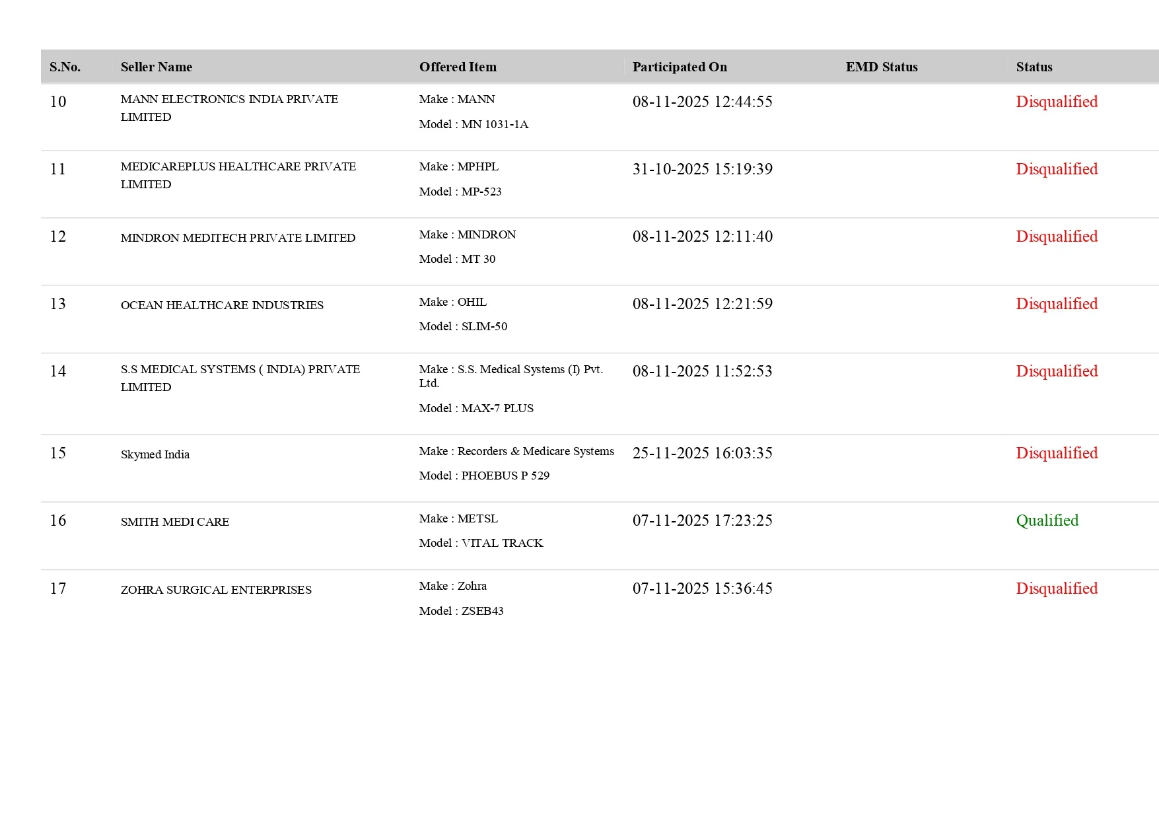The width and height of the screenshot is (1159, 819).
Task: Select the Skymed India seller name
Action: coord(155,454)
